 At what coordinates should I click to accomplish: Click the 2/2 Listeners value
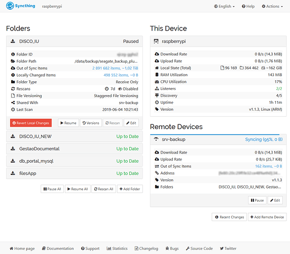(279, 88)
